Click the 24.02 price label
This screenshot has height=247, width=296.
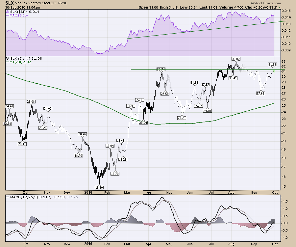48,108
